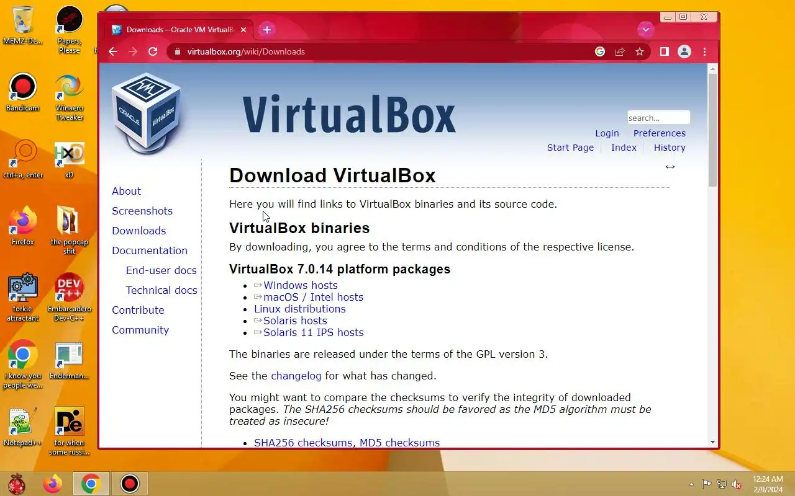Screen dimensions: 795x496
Task: Open Documentation in the sidebar
Action: [x=150, y=250]
